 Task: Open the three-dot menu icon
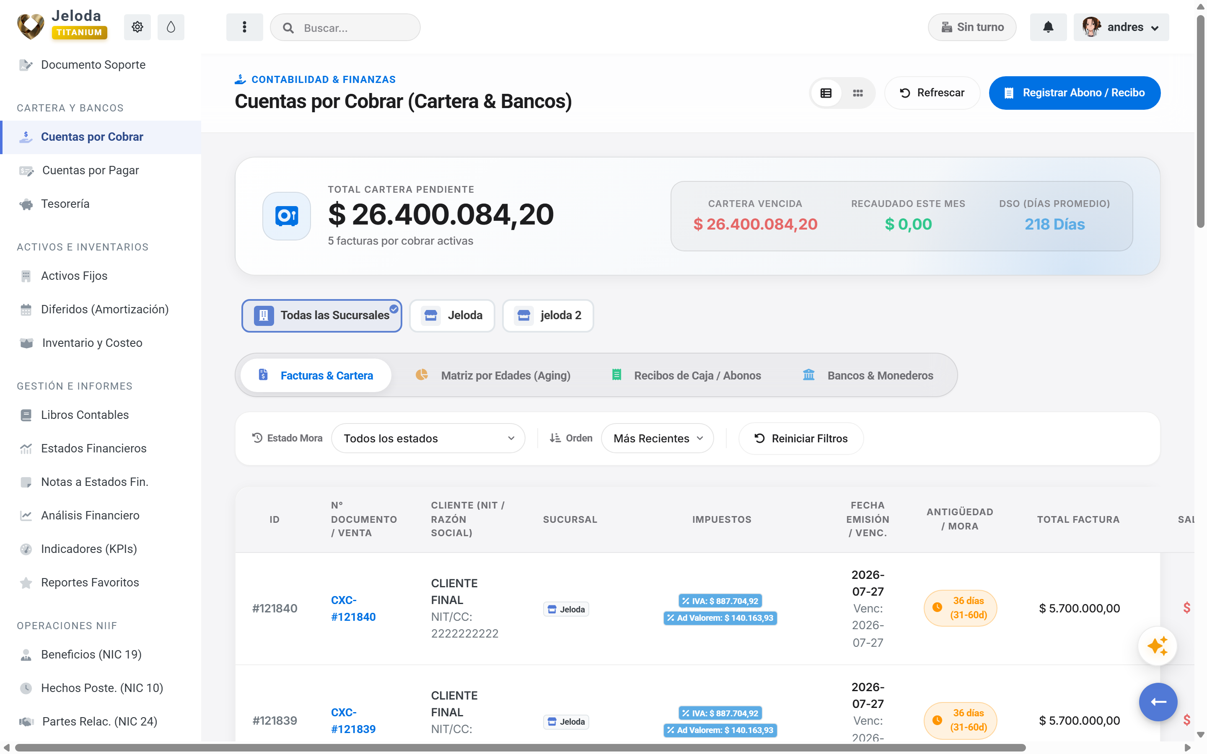click(x=244, y=27)
